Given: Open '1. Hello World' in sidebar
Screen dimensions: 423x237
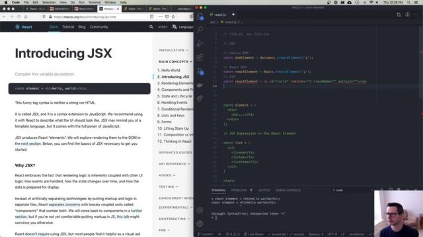Looking at the screenshot, I should tap(169, 70).
